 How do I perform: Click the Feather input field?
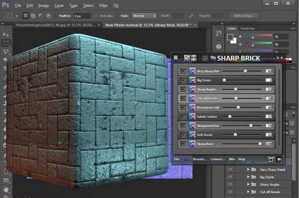82,16
